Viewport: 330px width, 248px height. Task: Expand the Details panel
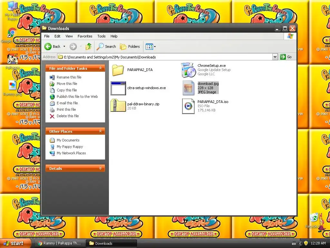click(101, 168)
